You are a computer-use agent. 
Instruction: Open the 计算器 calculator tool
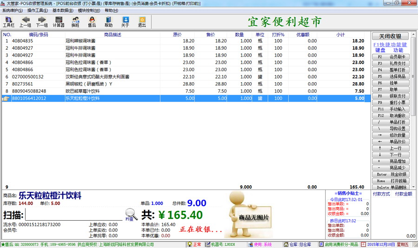pos(59,22)
